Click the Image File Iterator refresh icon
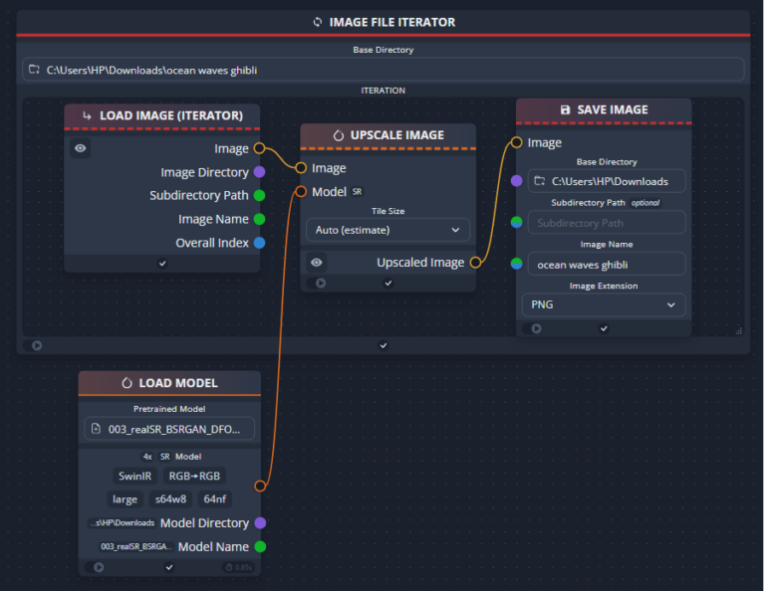765x591 pixels. click(x=318, y=22)
